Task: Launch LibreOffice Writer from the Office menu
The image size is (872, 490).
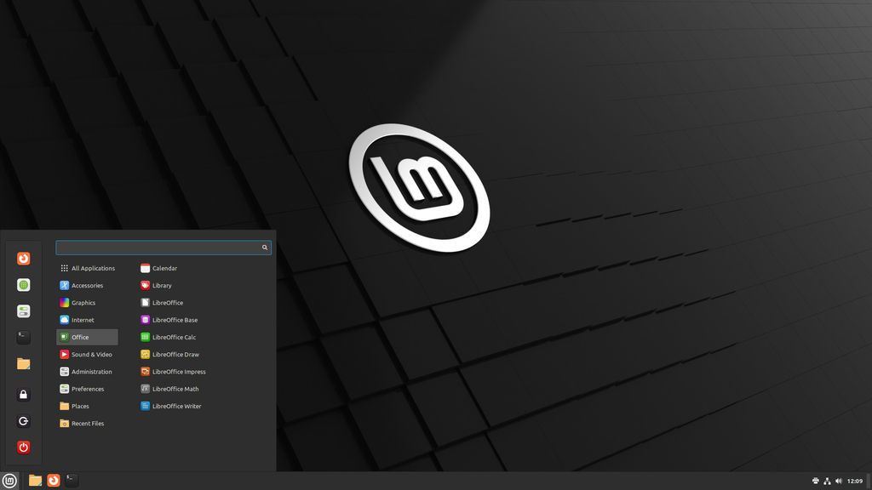Action: 178,406
